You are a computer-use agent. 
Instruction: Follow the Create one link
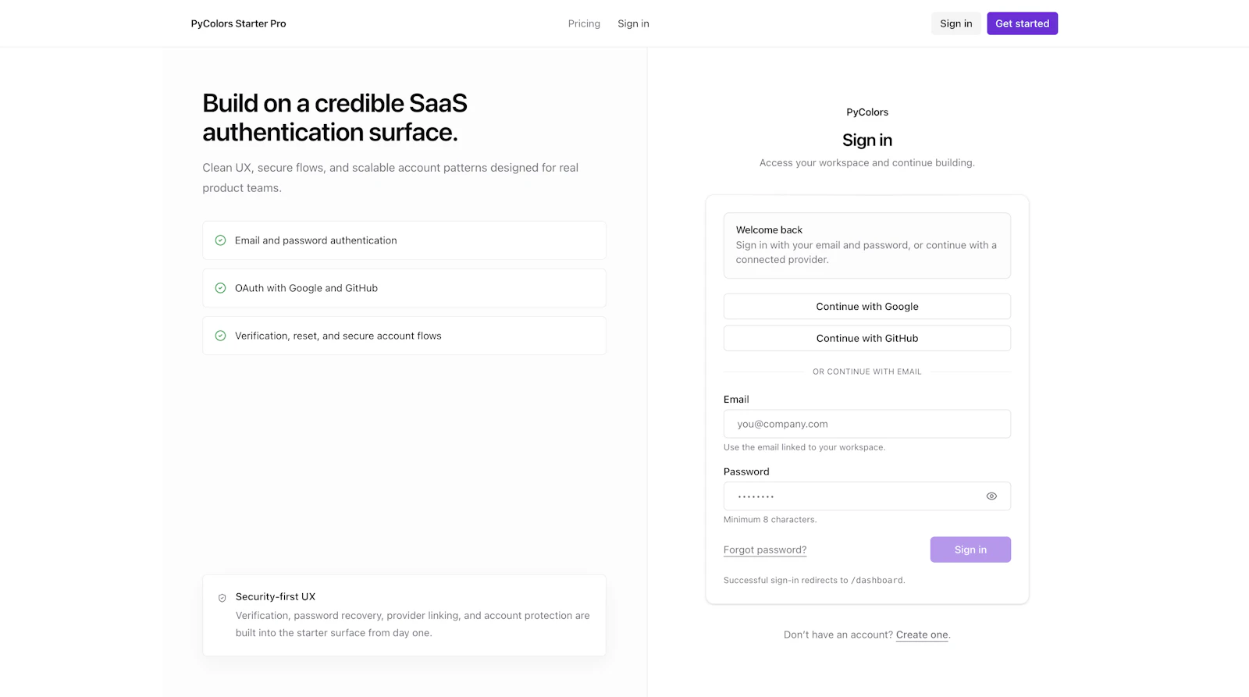coord(922,635)
